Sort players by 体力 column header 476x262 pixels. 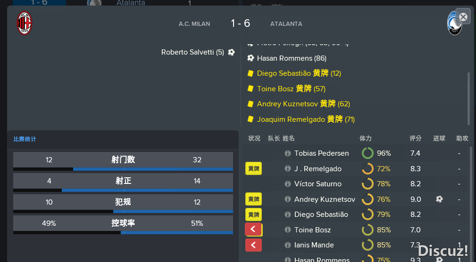click(x=366, y=138)
